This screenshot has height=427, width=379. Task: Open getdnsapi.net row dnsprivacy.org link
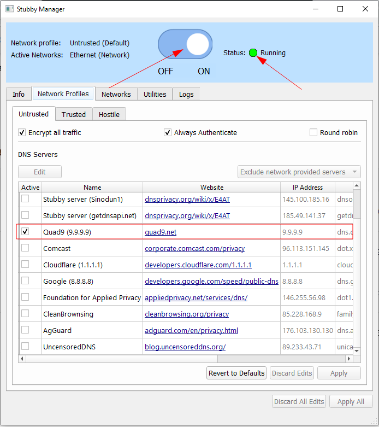tap(187, 215)
